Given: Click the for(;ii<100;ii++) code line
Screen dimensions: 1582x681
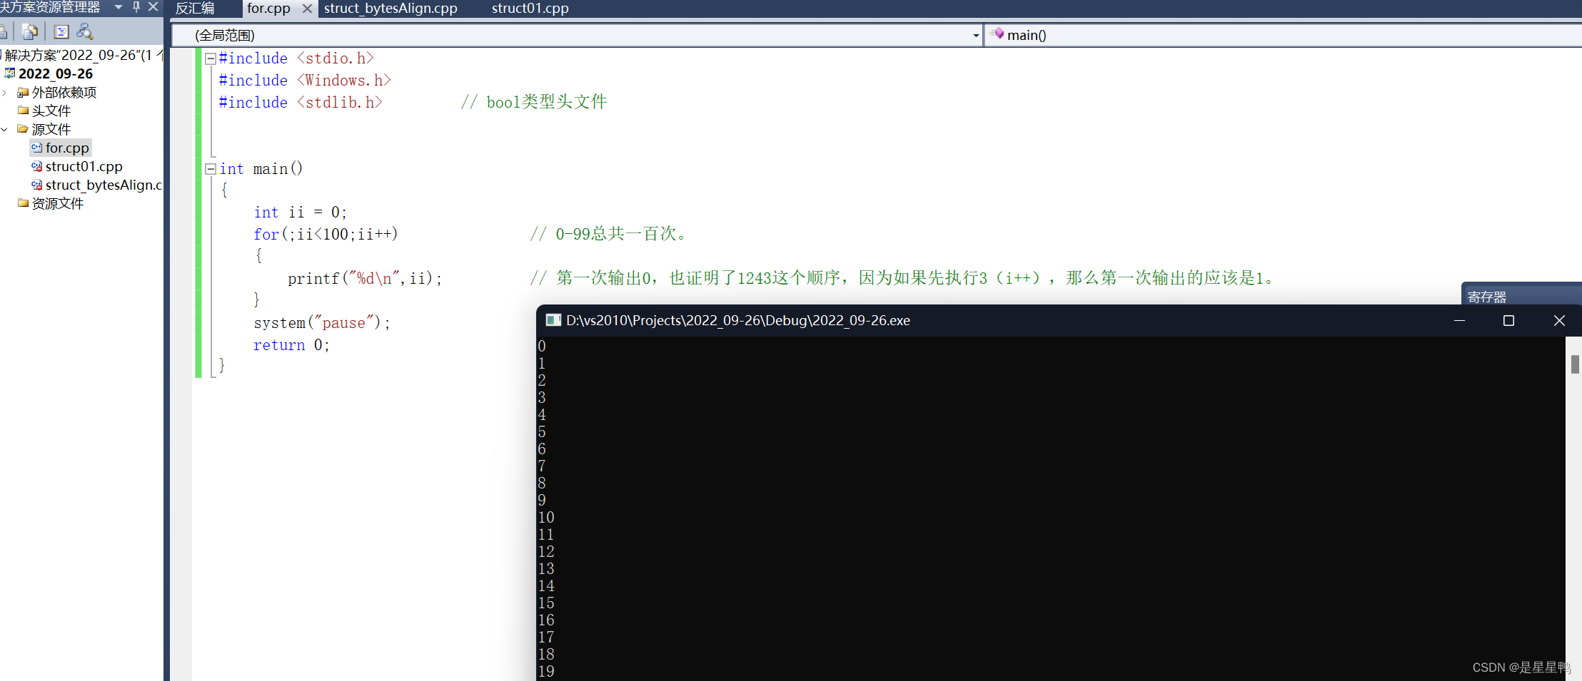Looking at the screenshot, I should point(326,234).
